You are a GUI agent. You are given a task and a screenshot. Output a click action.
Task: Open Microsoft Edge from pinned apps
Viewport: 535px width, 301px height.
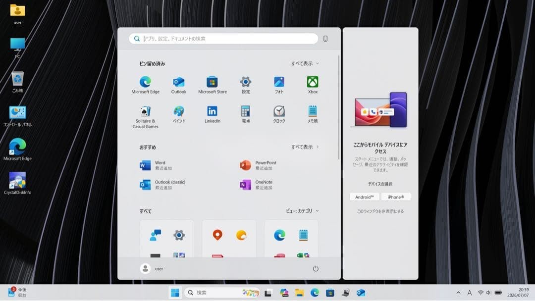(x=145, y=85)
